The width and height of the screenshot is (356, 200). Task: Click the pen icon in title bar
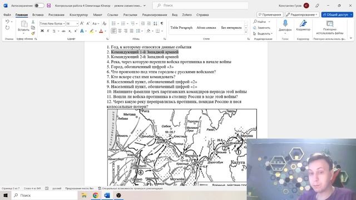pyautogui.click(x=317, y=6)
